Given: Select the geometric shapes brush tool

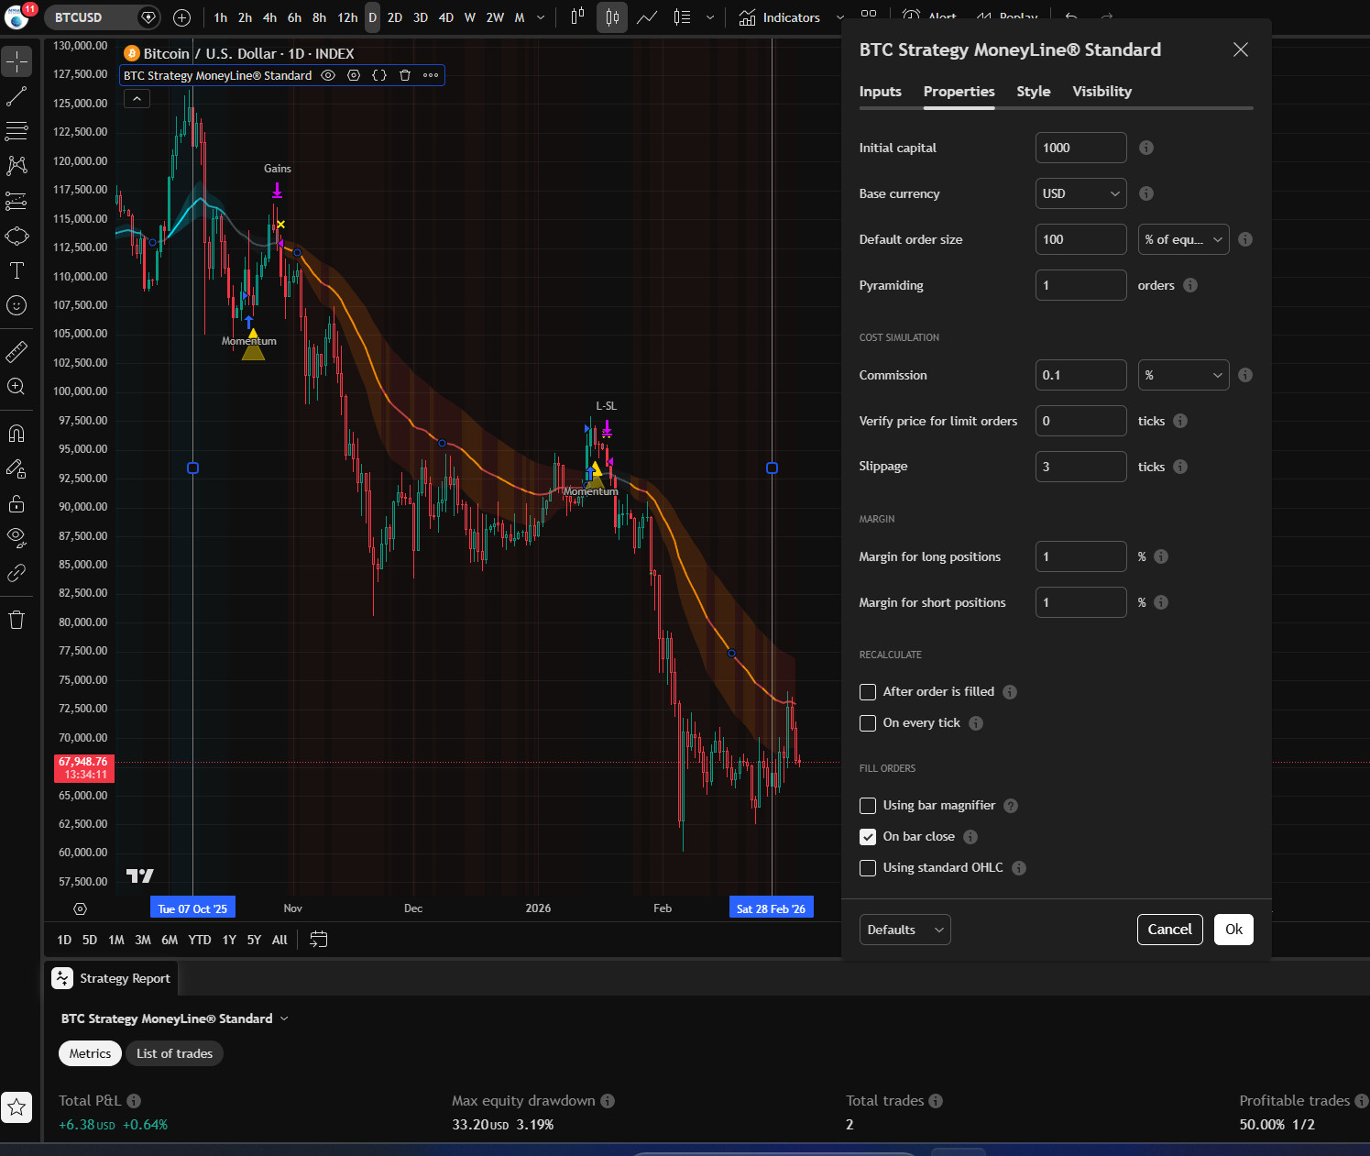Looking at the screenshot, I should tap(16, 236).
